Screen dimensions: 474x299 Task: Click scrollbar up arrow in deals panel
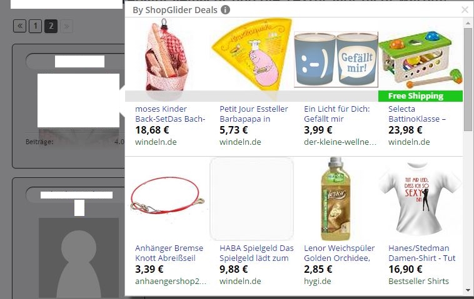(468, 23)
